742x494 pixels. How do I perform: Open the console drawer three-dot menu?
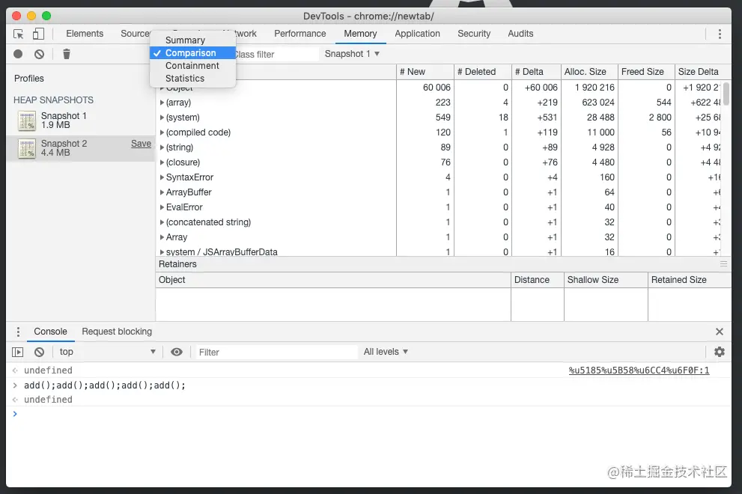pos(18,332)
